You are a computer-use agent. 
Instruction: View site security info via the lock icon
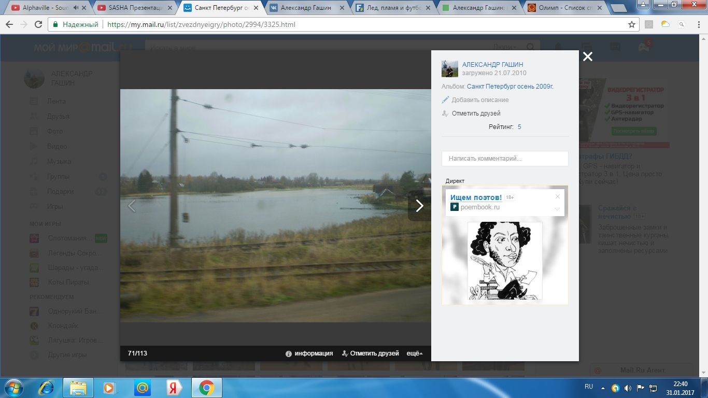pyautogui.click(x=55, y=24)
